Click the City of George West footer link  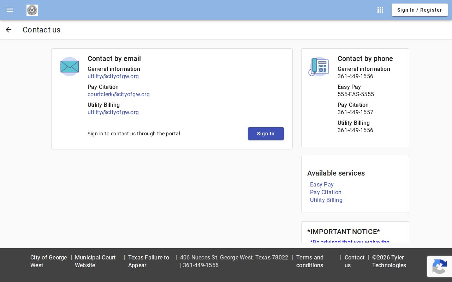pyautogui.click(x=49, y=261)
